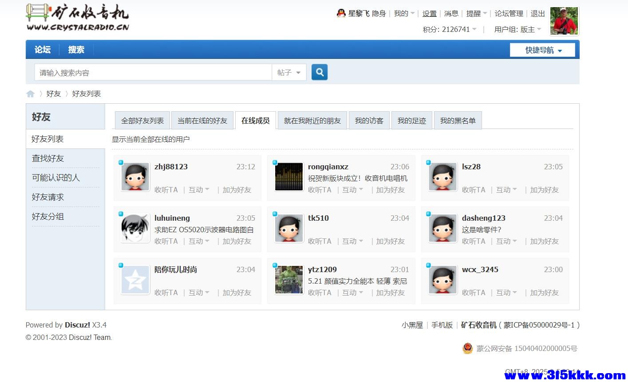Click inside the search input box

[x=153, y=72]
